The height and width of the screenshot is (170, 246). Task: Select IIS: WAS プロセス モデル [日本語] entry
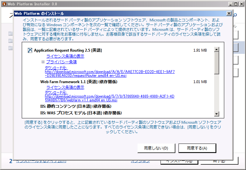(81, 113)
